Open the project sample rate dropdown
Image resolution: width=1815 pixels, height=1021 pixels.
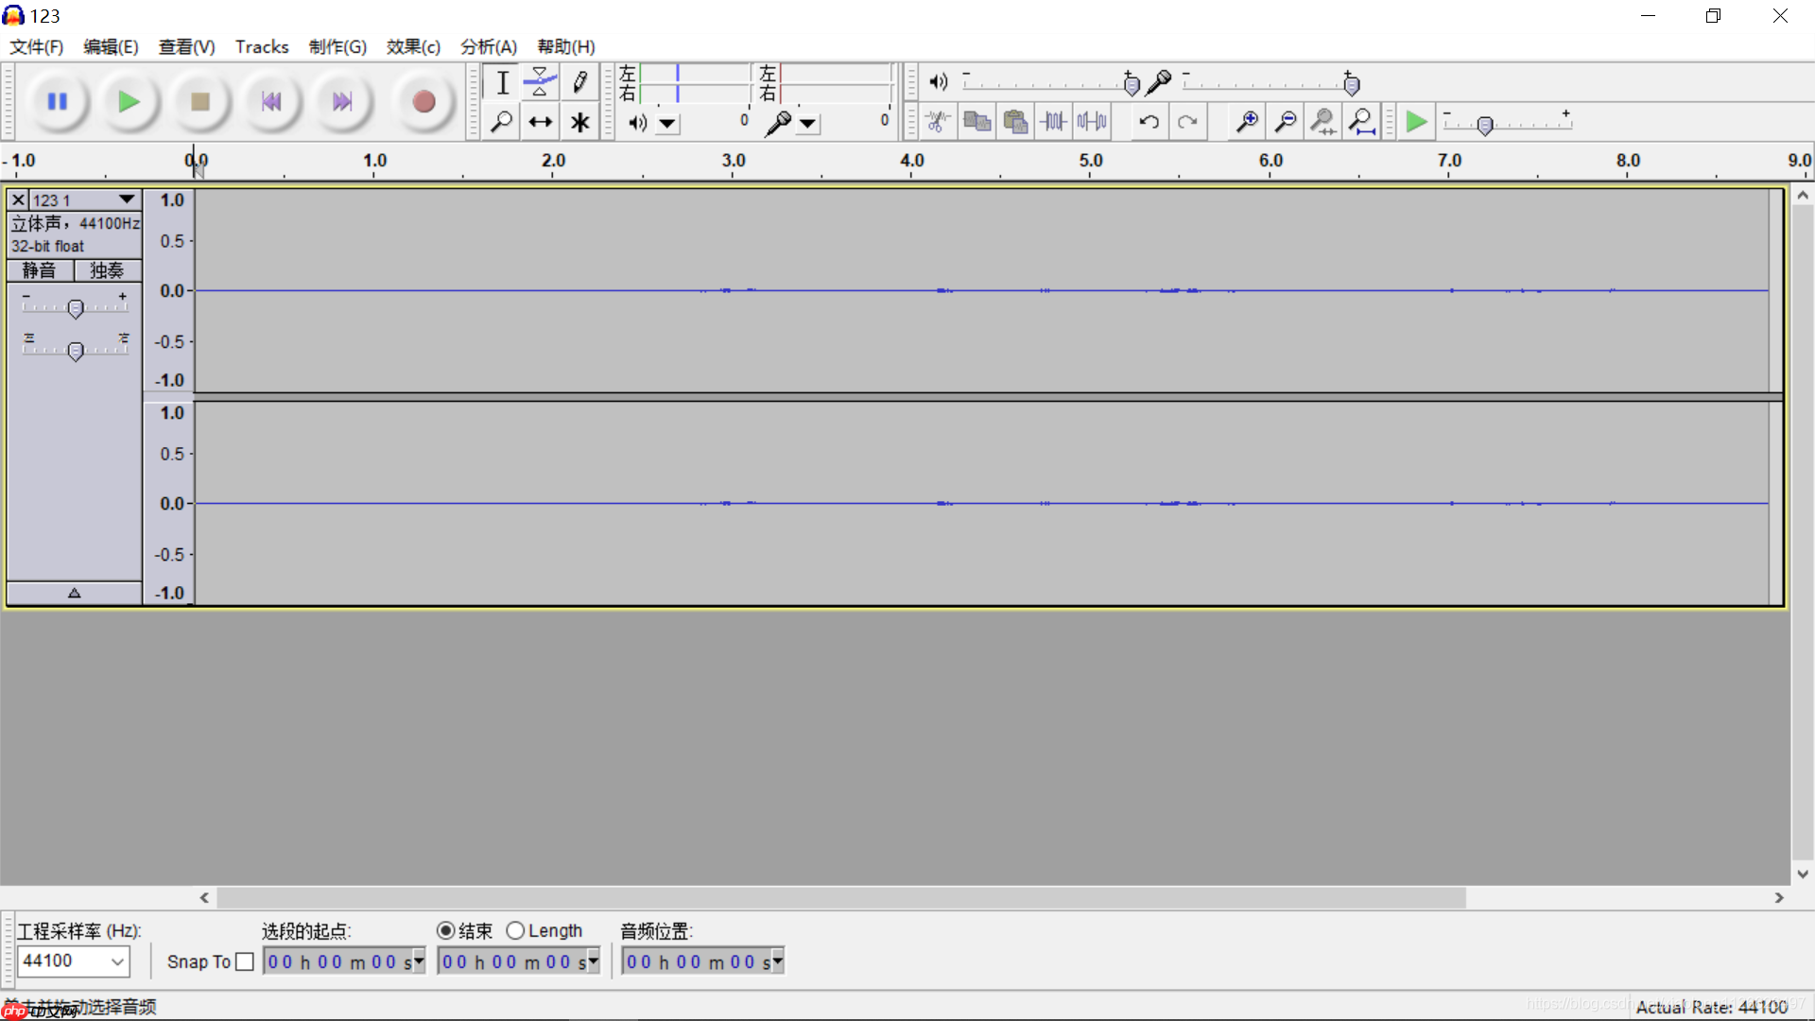pos(117,961)
